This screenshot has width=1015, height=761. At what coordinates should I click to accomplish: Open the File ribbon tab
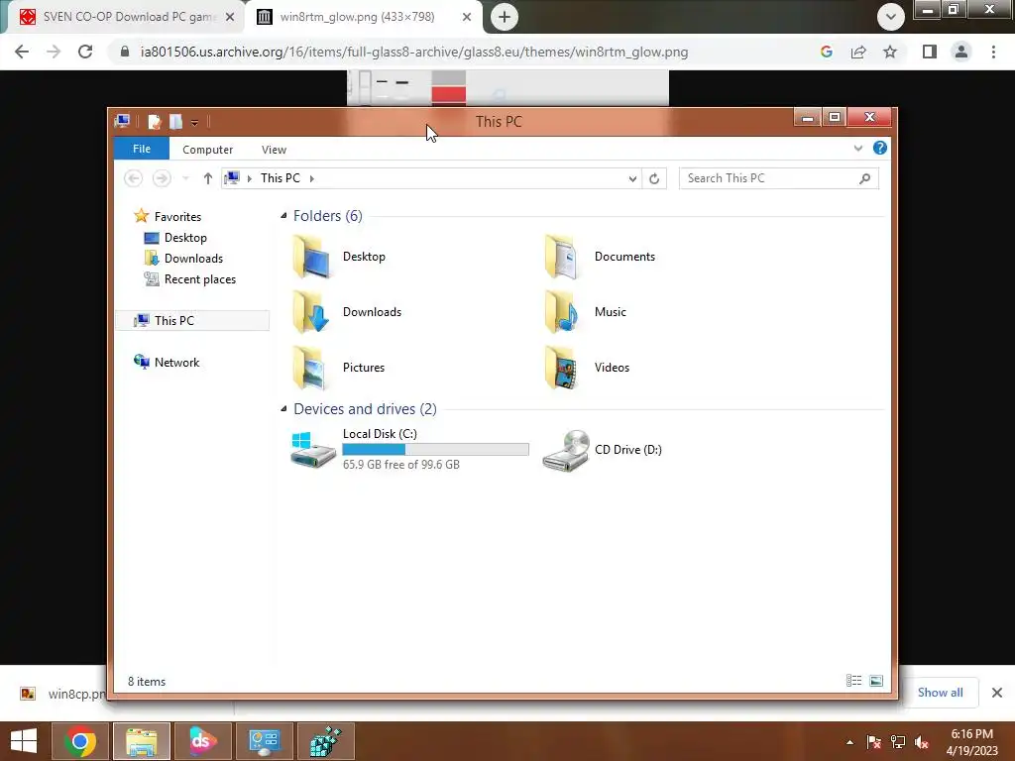(142, 149)
